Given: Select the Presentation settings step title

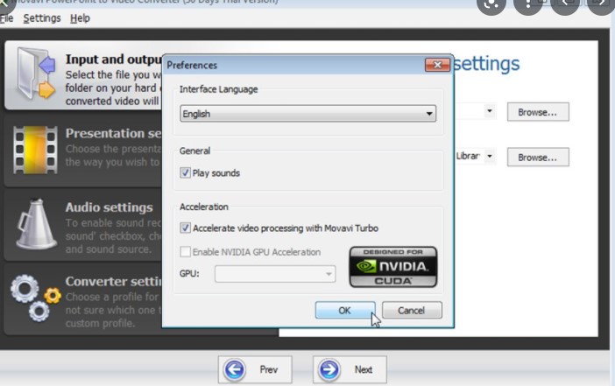Looking at the screenshot, I should [113, 133].
